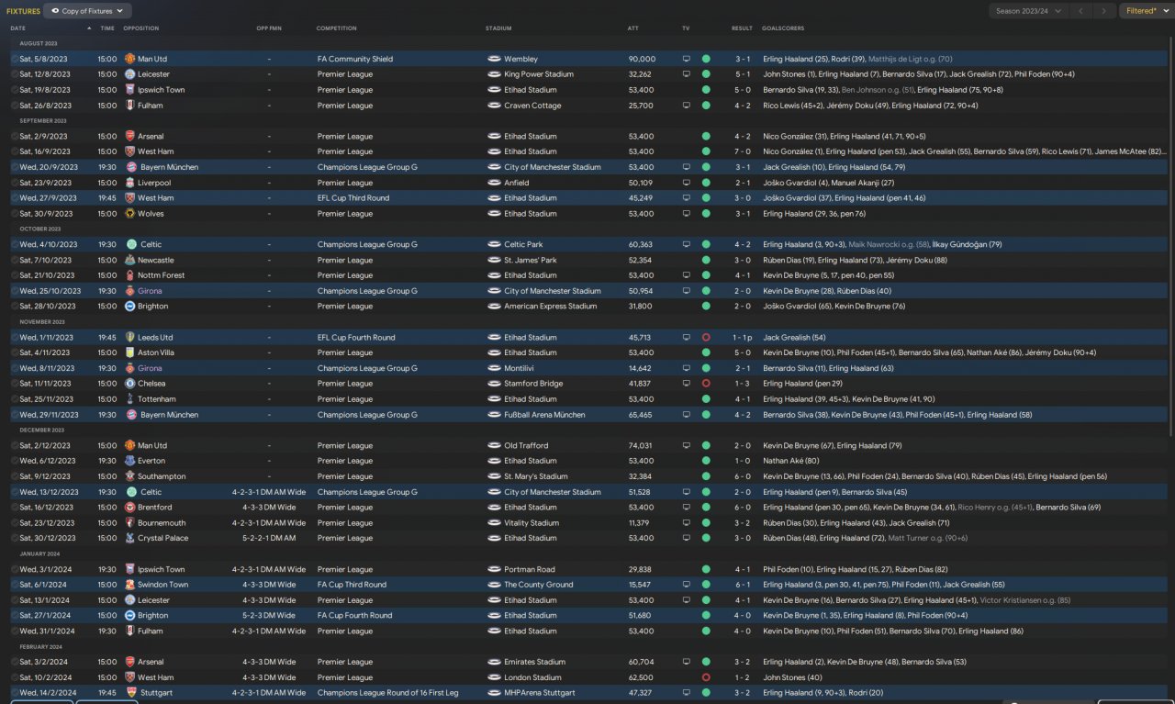Click the Bournemouth club badge
Screen dimensions: 1175x704
[x=130, y=523]
